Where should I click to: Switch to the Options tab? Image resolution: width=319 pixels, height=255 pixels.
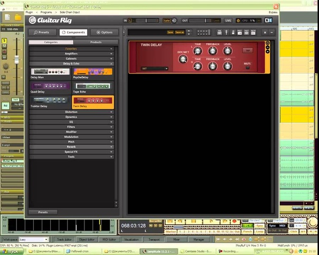click(x=105, y=32)
